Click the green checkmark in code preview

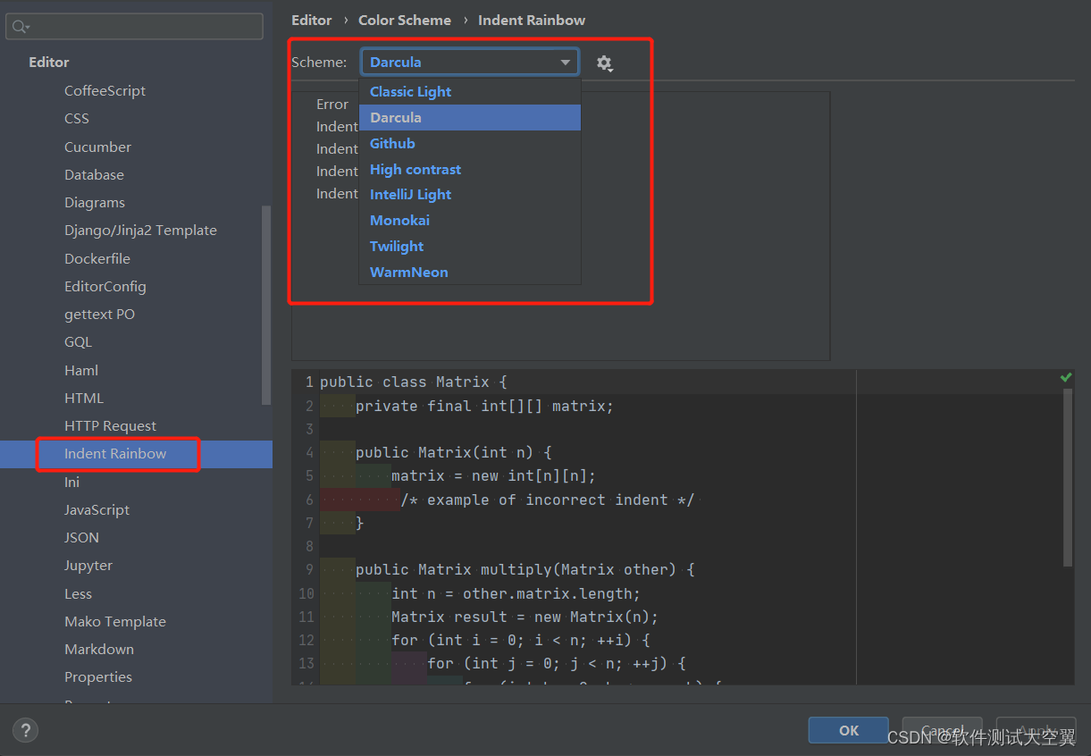click(x=1065, y=378)
